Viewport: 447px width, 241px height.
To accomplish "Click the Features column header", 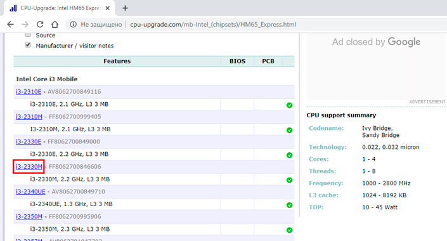I will click(x=117, y=62).
